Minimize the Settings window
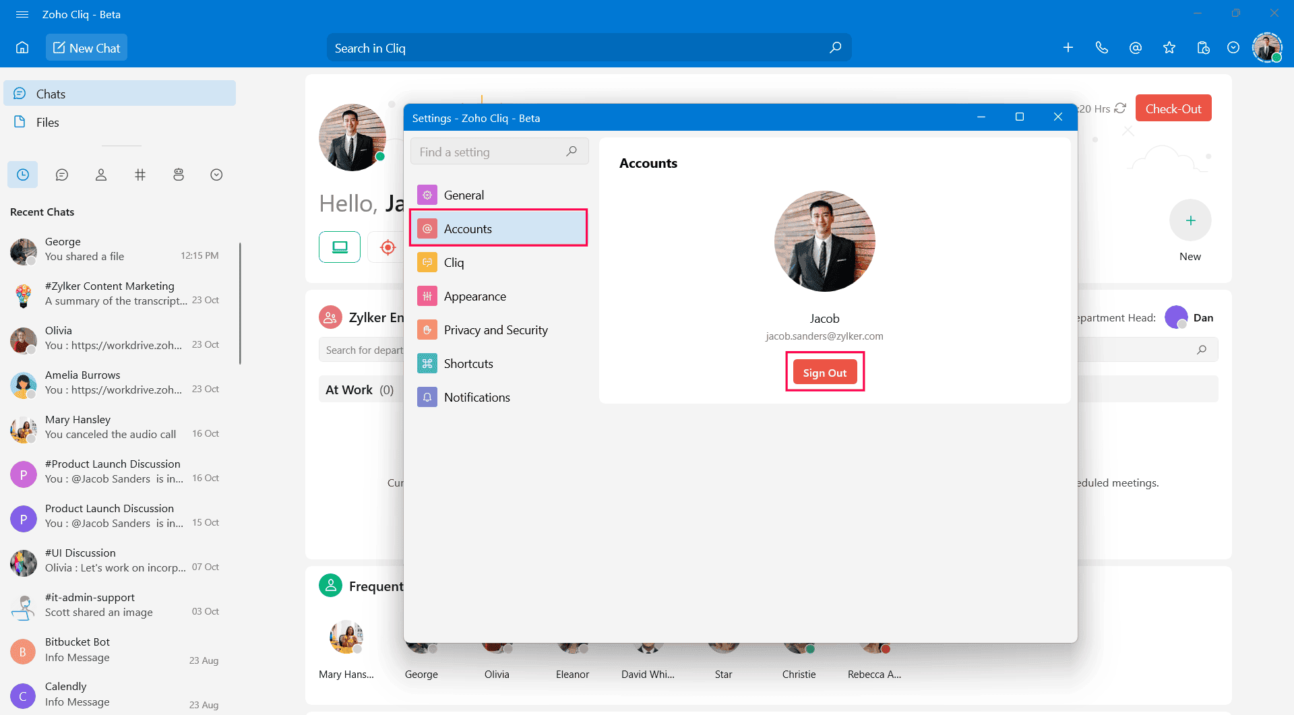 (981, 117)
